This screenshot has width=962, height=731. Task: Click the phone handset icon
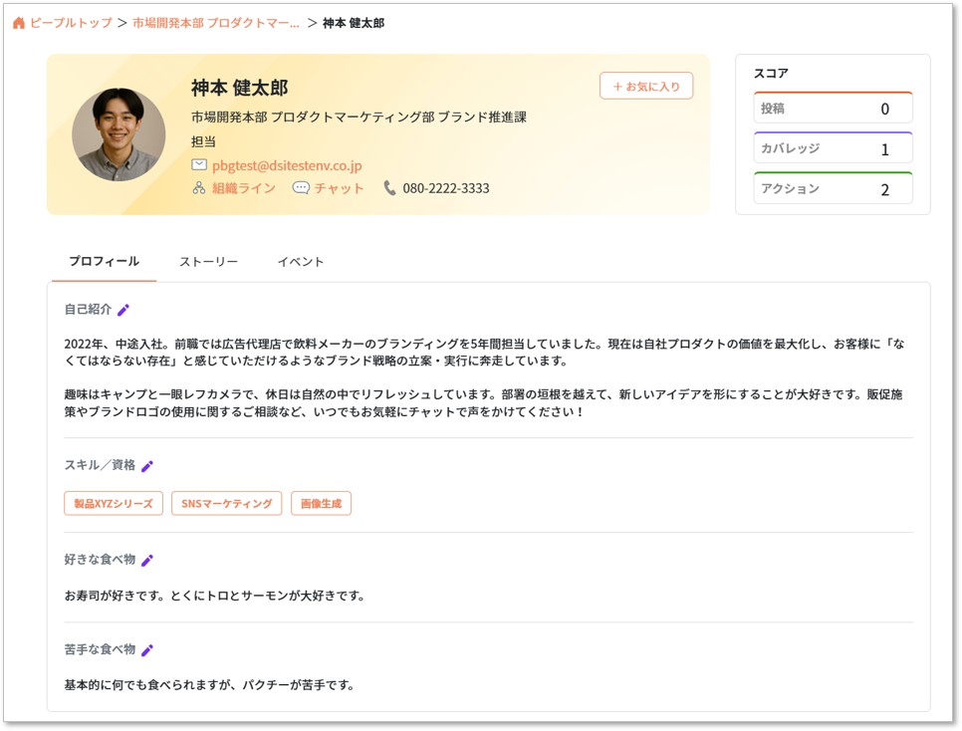389,188
